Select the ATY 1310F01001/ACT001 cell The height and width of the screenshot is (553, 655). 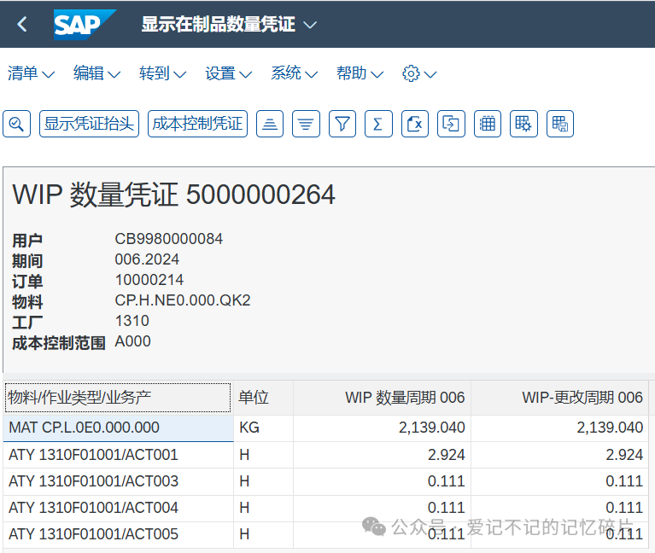(118, 455)
